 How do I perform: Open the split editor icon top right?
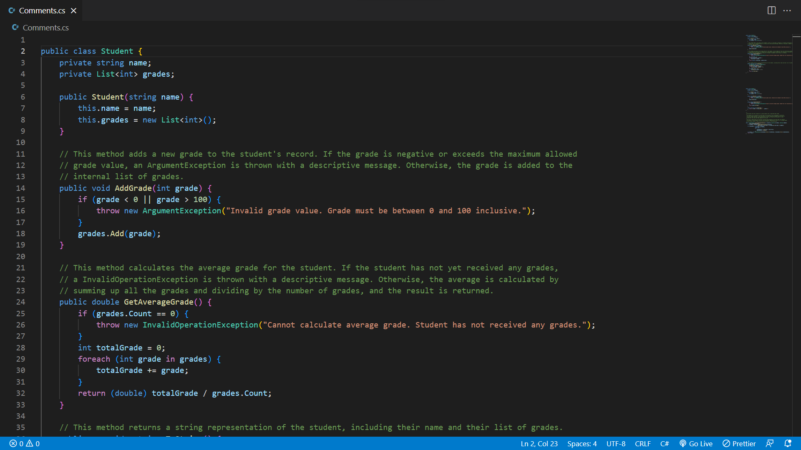(x=772, y=10)
